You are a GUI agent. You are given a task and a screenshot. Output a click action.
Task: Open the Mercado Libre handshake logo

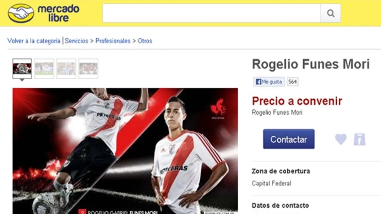[x=21, y=13]
